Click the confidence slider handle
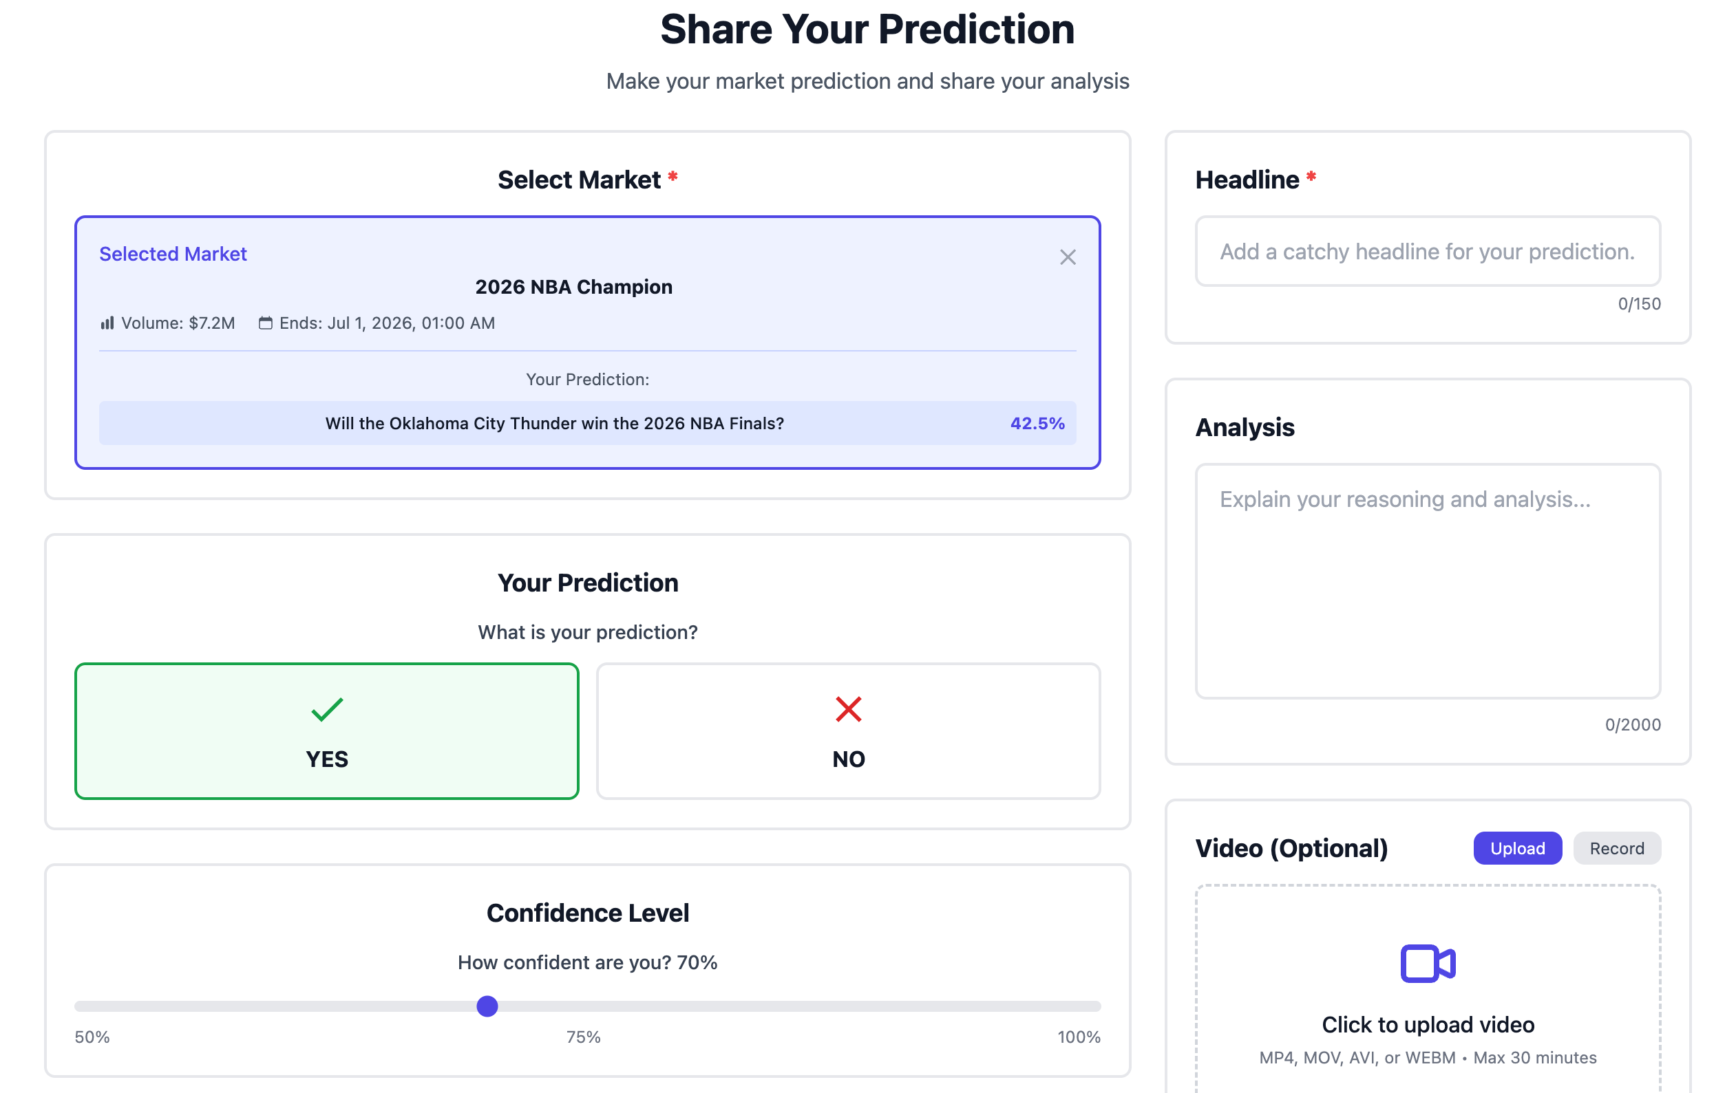 coord(487,1006)
